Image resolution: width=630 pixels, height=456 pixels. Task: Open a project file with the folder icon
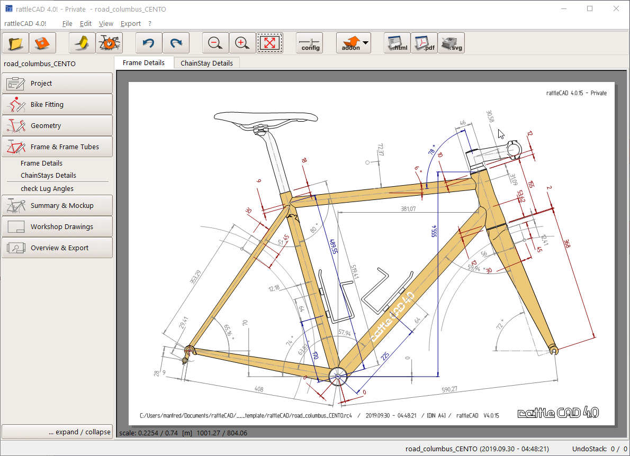[x=16, y=43]
